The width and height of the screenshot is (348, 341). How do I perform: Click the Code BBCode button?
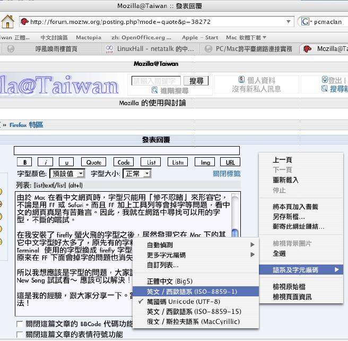(124, 162)
